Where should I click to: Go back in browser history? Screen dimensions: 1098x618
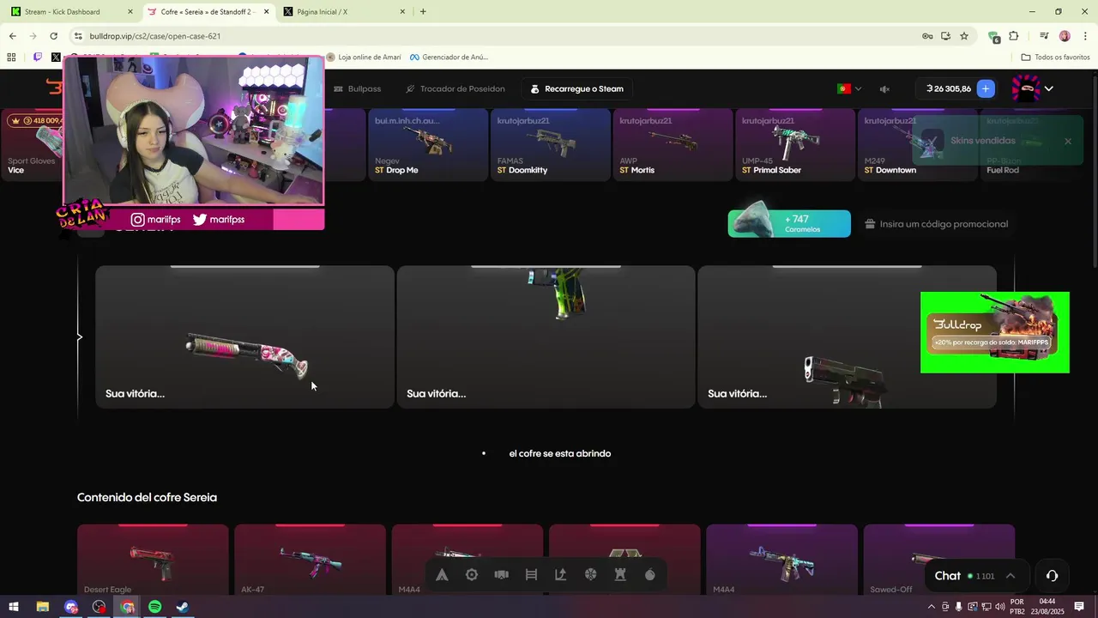point(12,36)
